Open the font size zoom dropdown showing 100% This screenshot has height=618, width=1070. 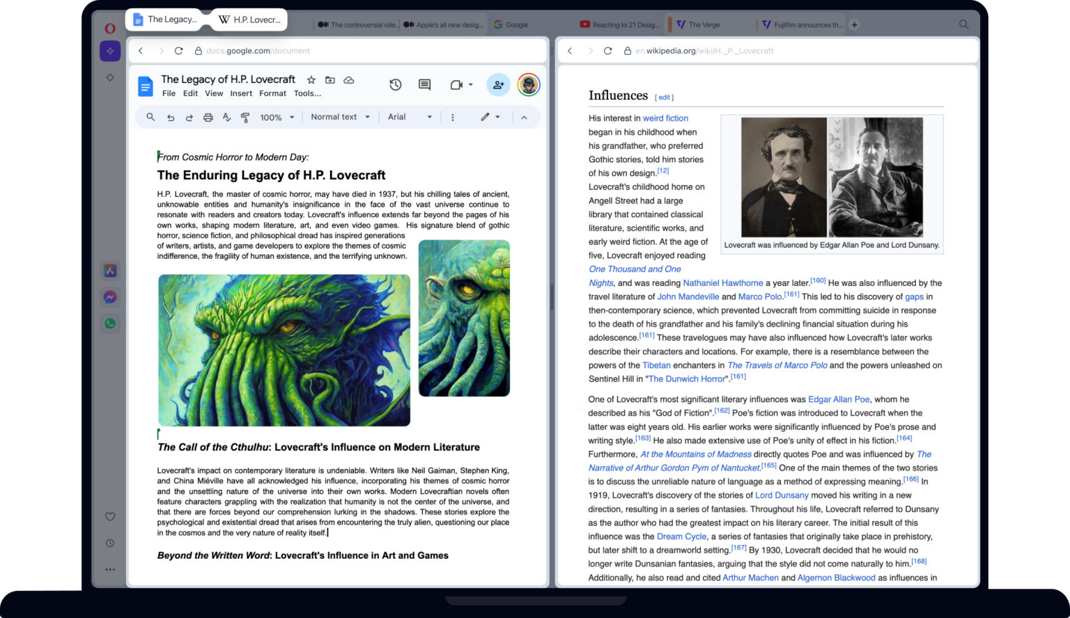pos(276,117)
